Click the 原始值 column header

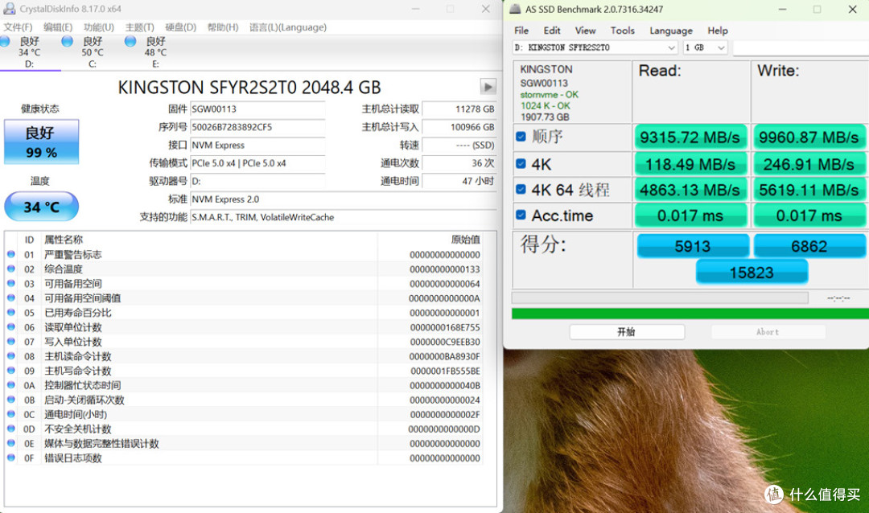(466, 240)
